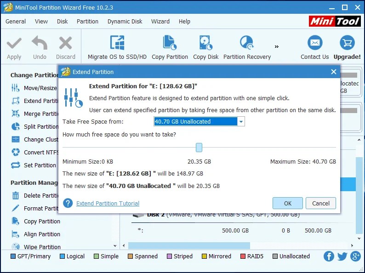Click the Apply checkmark icon
365x273 pixels.
(14, 43)
